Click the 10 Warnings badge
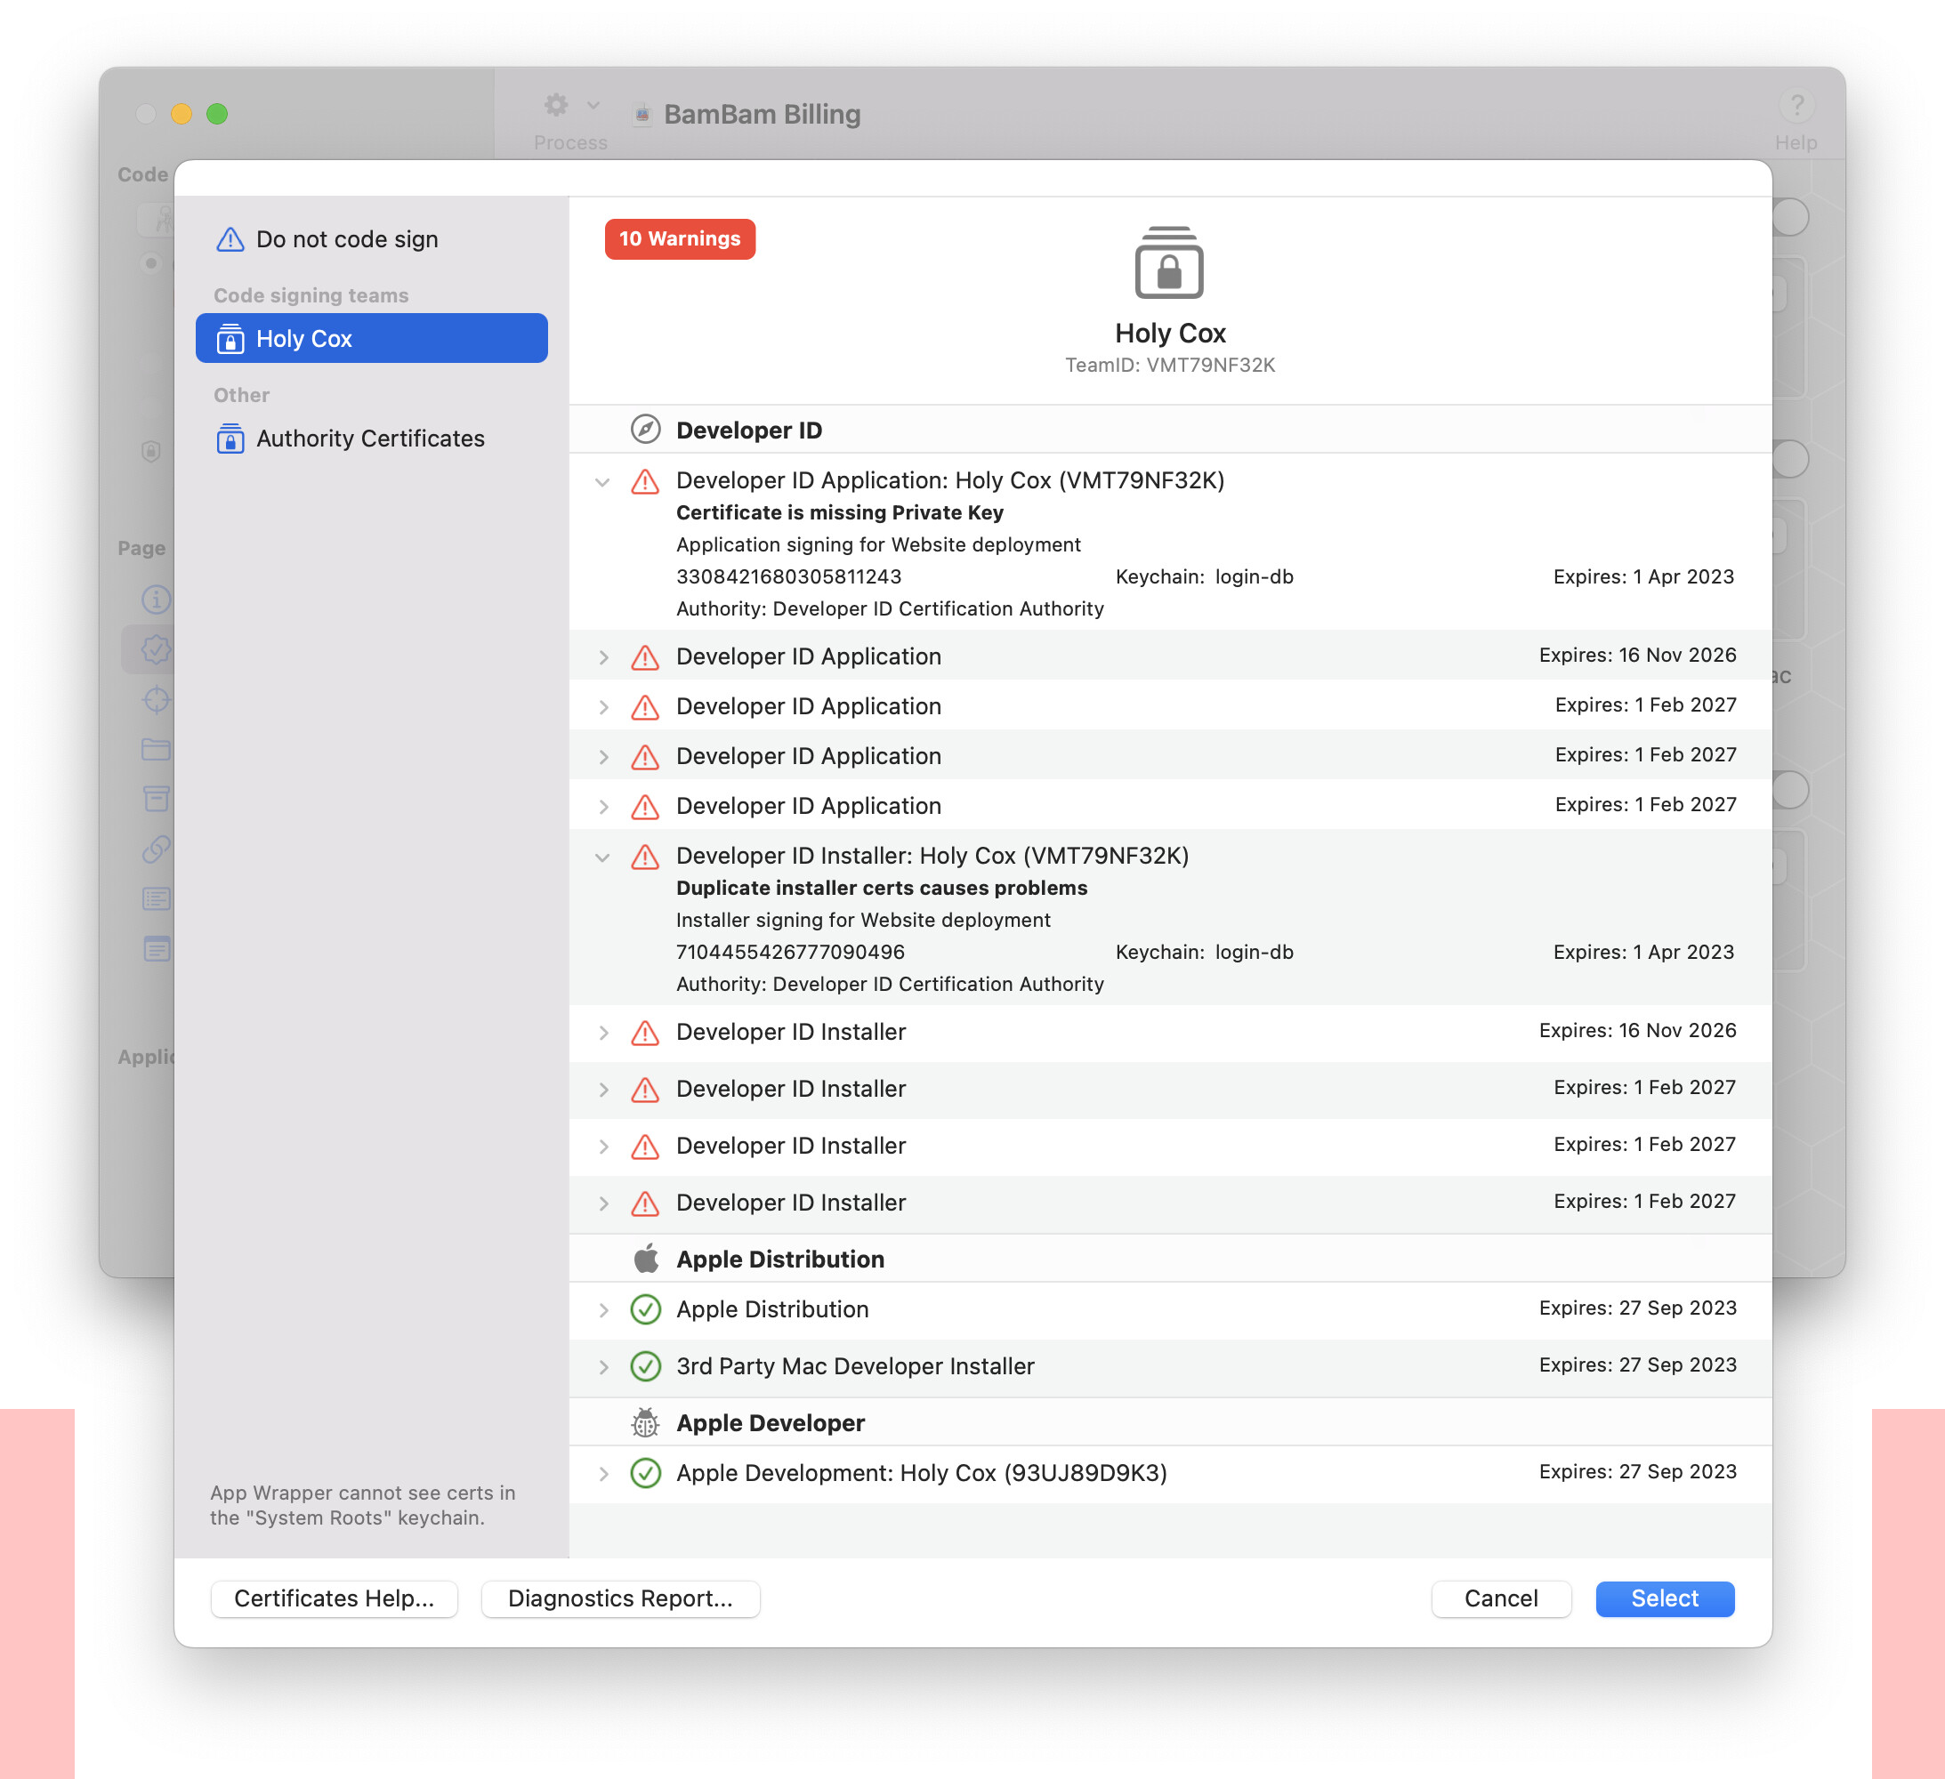This screenshot has width=1945, height=1779. click(679, 238)
